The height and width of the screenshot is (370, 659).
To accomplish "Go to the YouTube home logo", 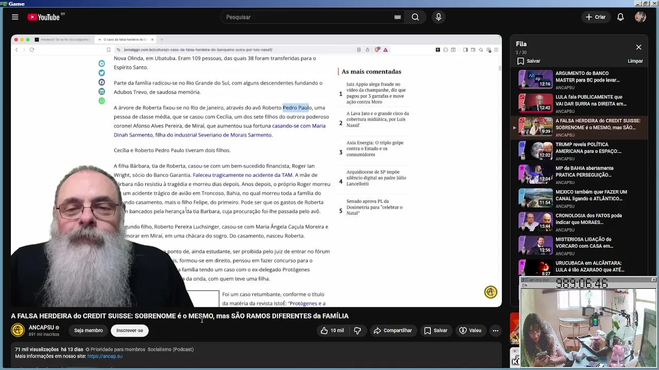I will tap(44, 17).
